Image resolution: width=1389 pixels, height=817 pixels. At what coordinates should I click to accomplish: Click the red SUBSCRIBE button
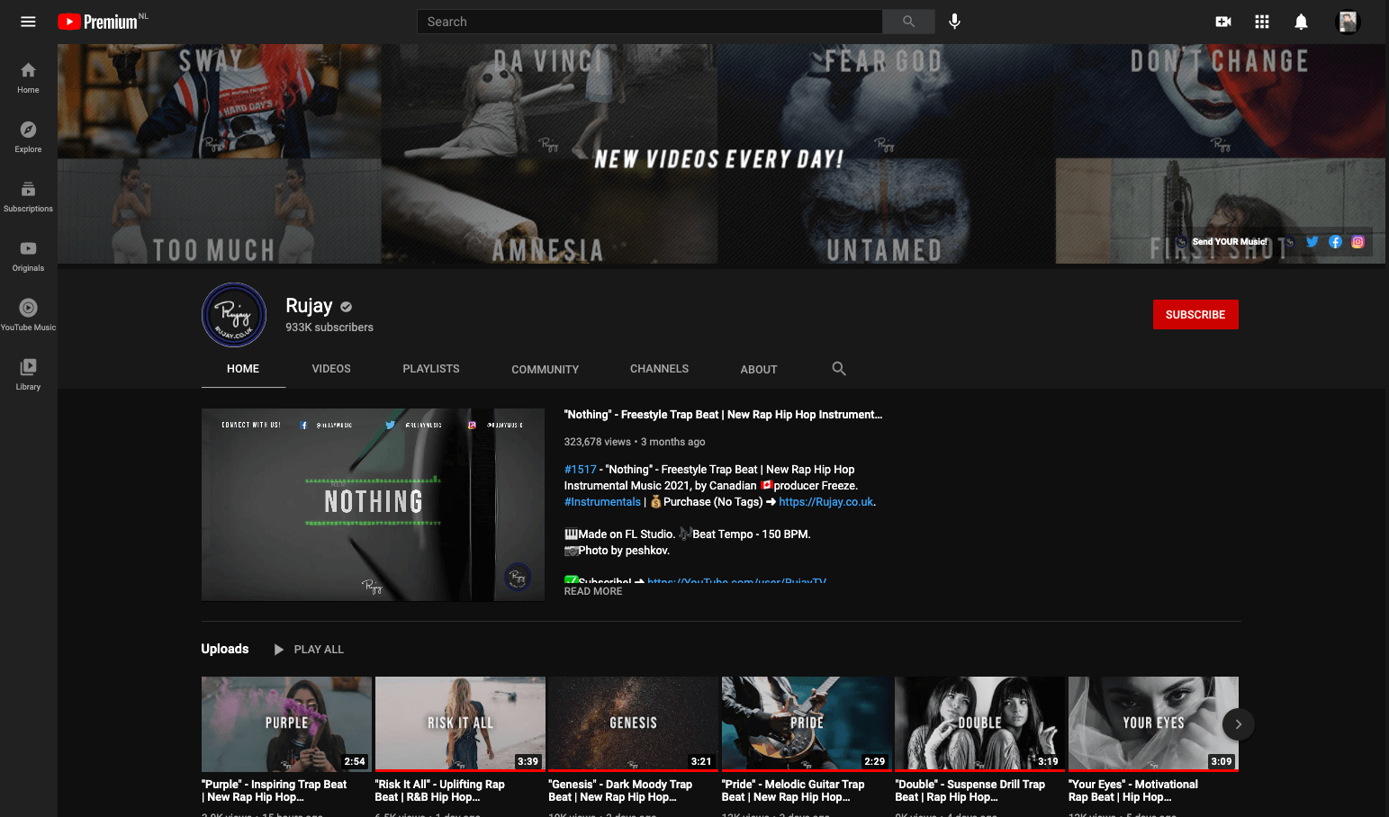click(x=1195, y=315)
